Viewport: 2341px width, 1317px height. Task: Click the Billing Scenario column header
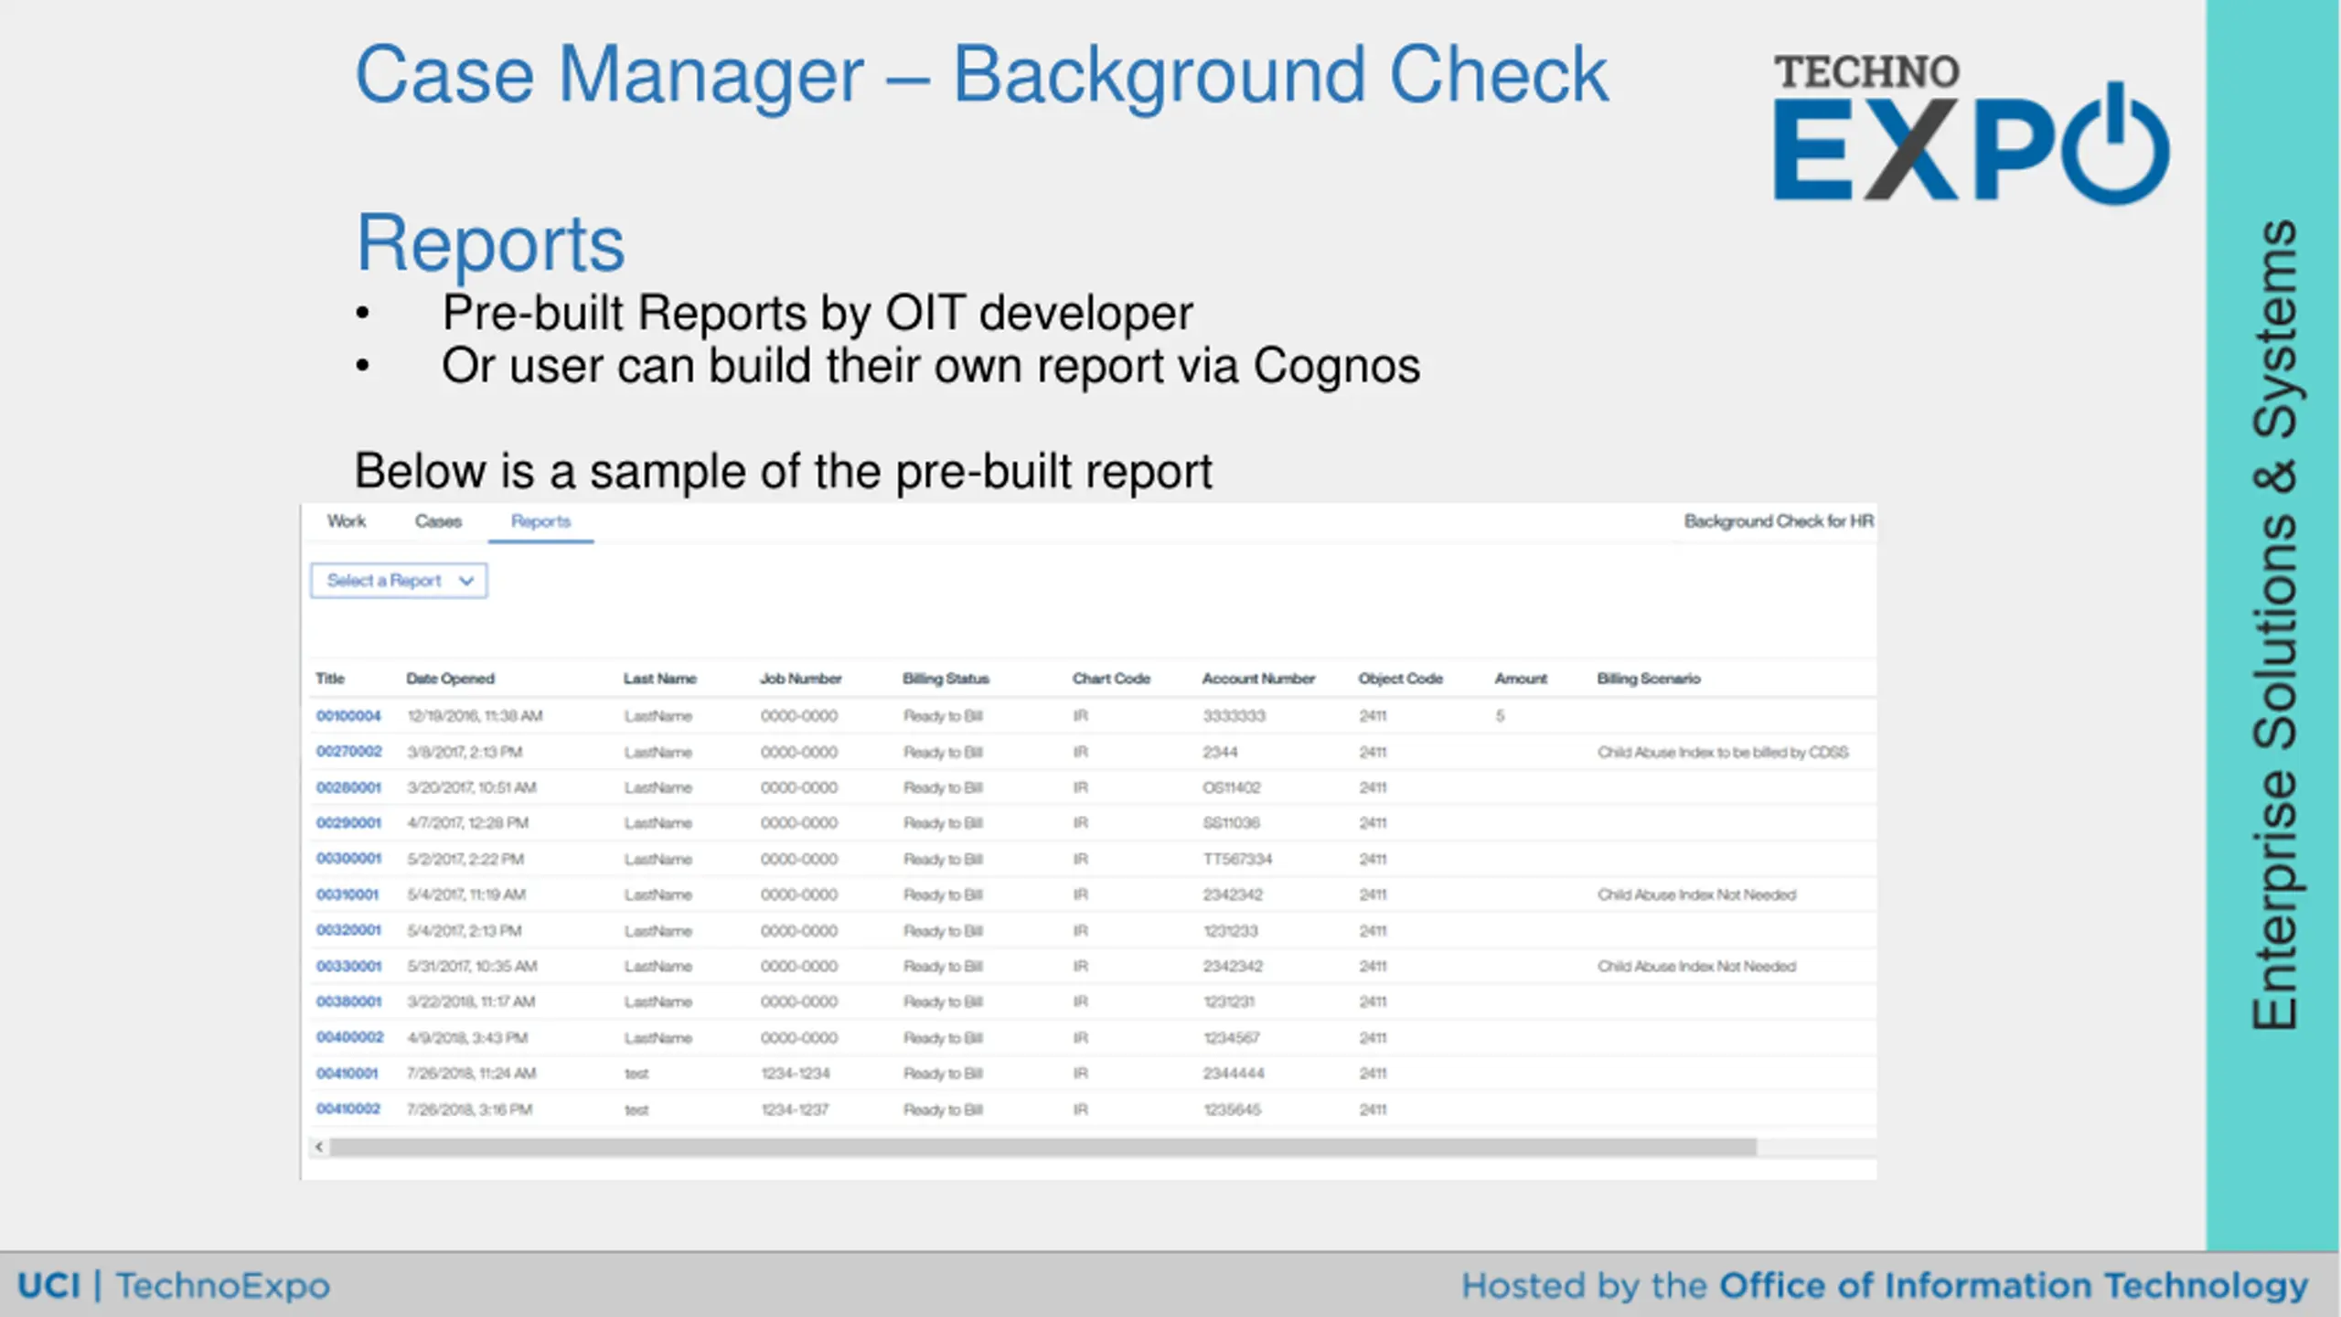coord(1649,679)
